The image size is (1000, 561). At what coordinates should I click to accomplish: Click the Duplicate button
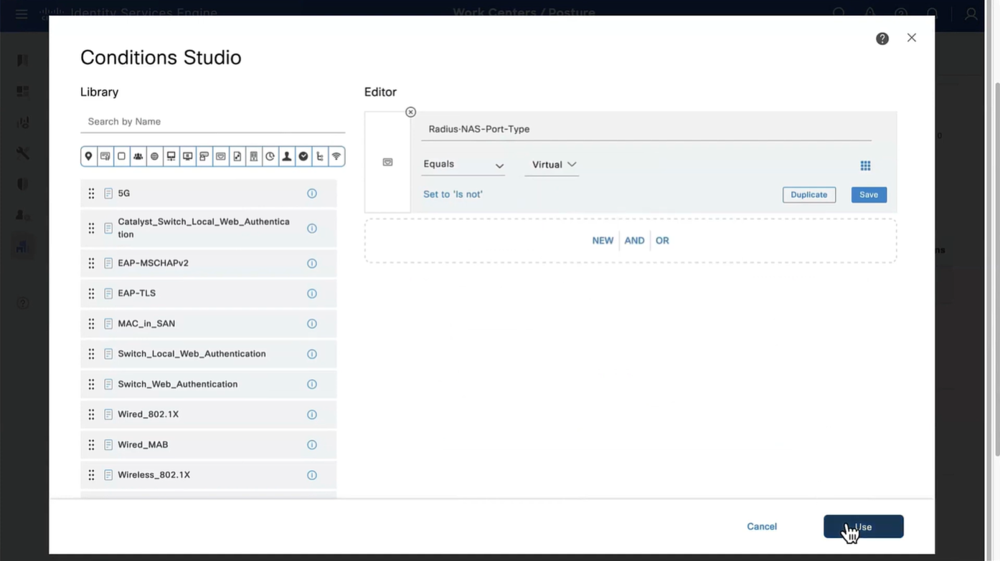(808, 195)
